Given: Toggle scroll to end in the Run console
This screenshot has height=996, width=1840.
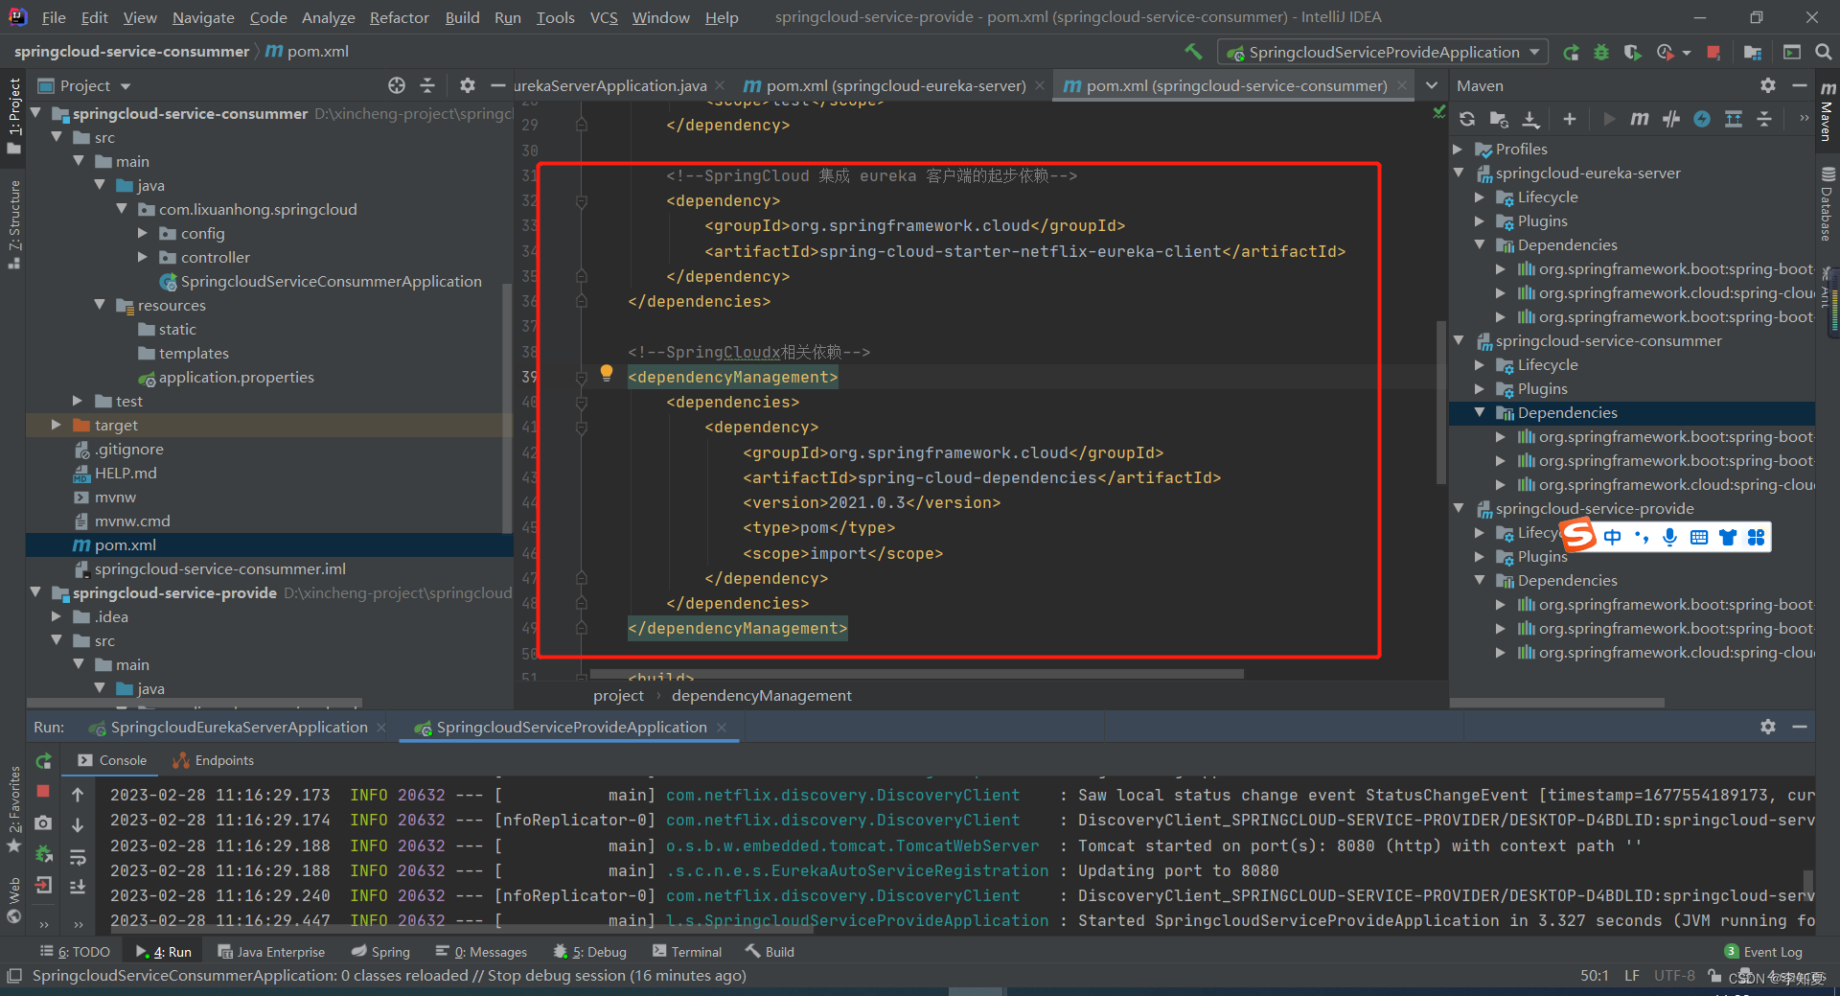Looking at the screenshot, I should [78, 887].
